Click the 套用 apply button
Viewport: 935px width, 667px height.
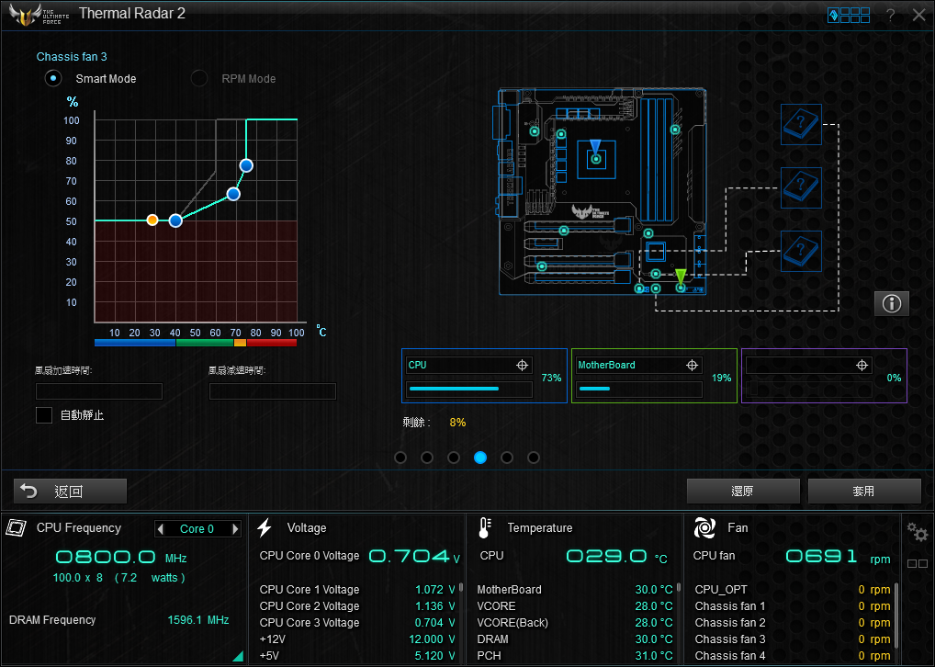(863, 492)
